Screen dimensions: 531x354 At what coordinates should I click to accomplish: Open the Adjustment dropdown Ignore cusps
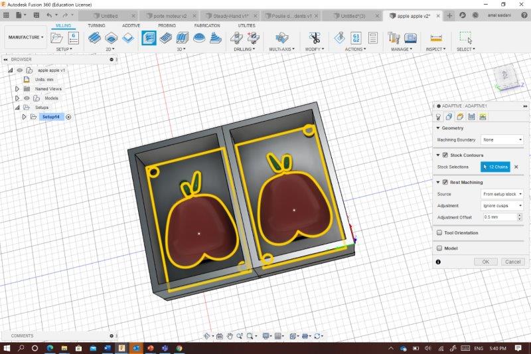(502, 206)
